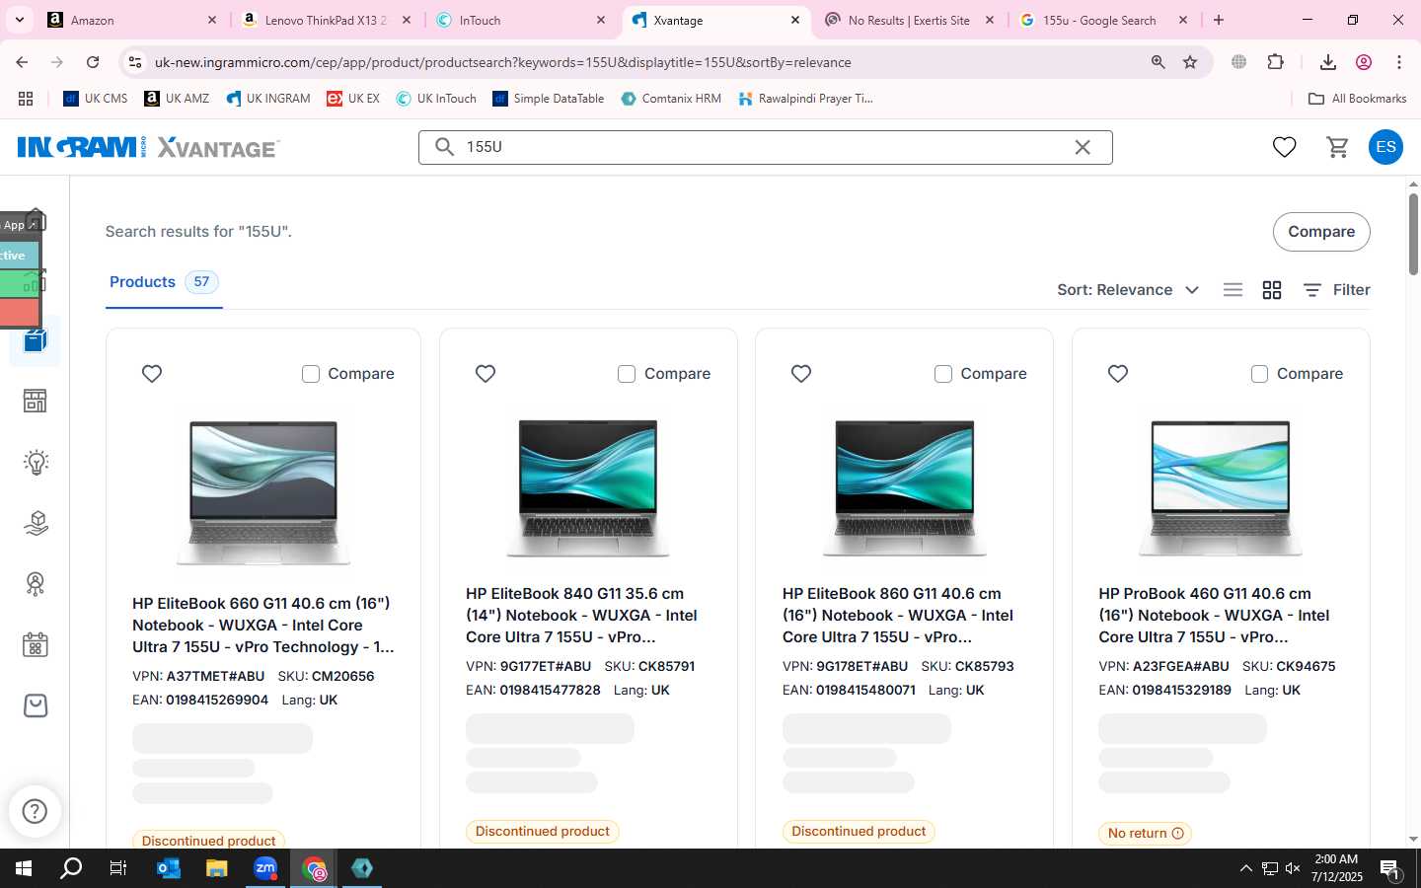Open the sidebar calendar icon
This screenshot has width=1421, height=888.
pos(36,645)
